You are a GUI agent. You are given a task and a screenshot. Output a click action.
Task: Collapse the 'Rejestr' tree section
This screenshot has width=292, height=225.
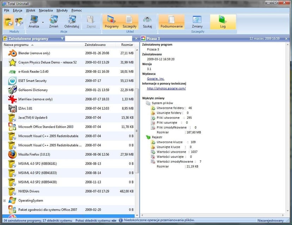[x=147, y=137]
